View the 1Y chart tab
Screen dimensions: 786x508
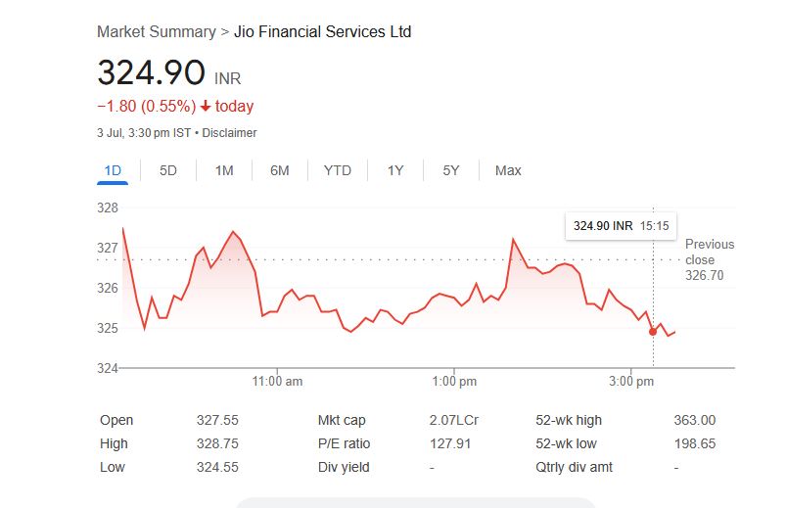395,170
